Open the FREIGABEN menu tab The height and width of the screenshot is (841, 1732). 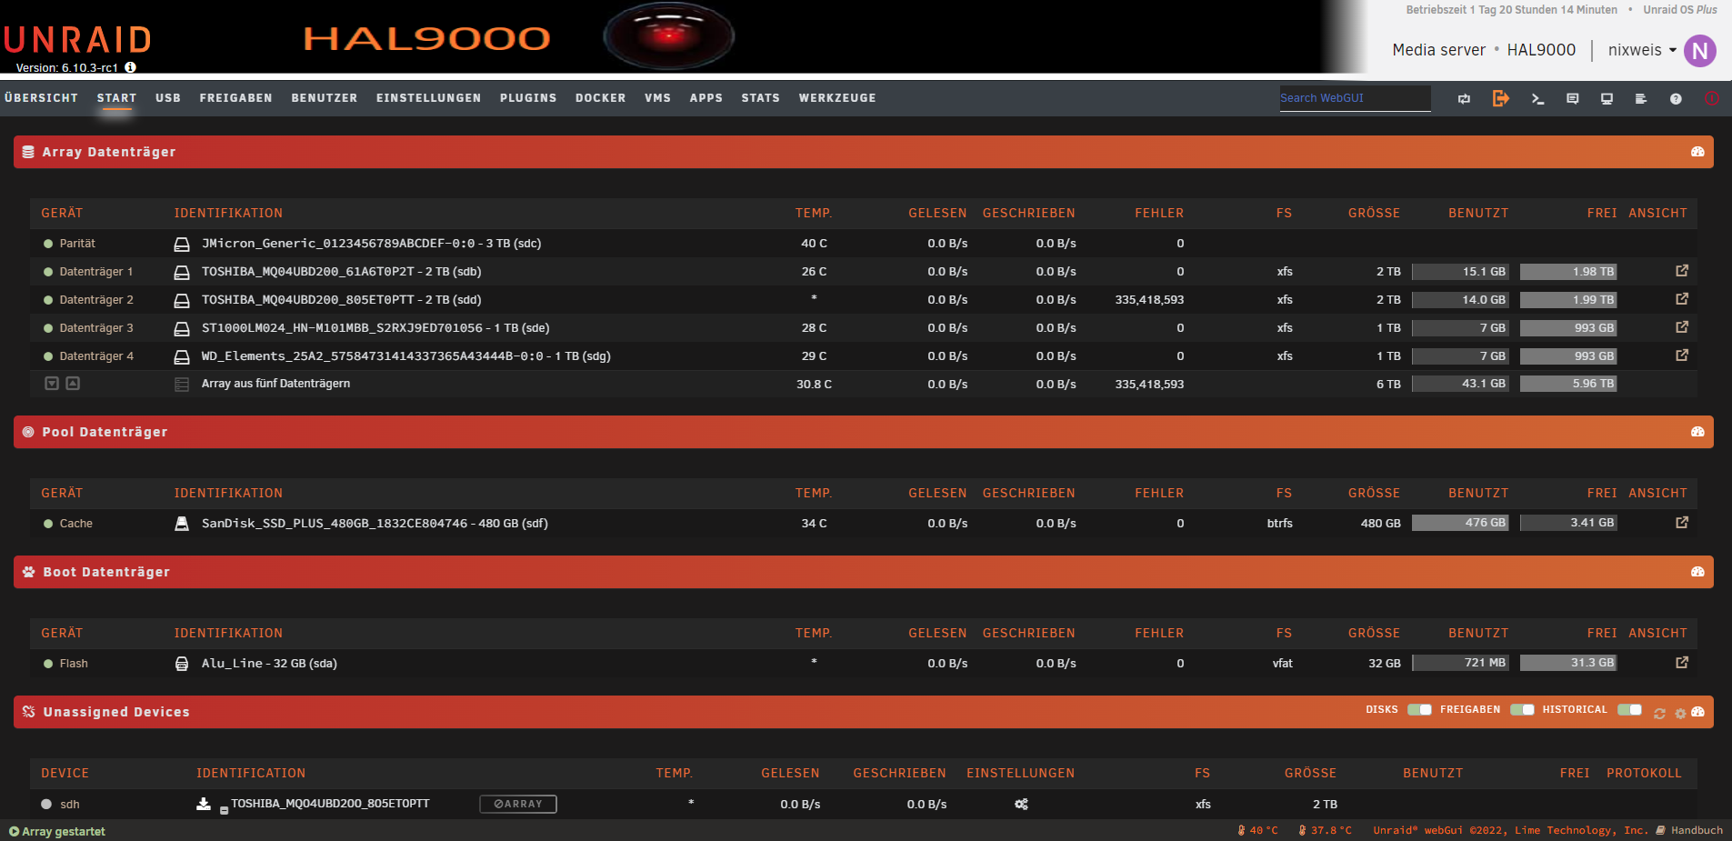tap(235, 98)
